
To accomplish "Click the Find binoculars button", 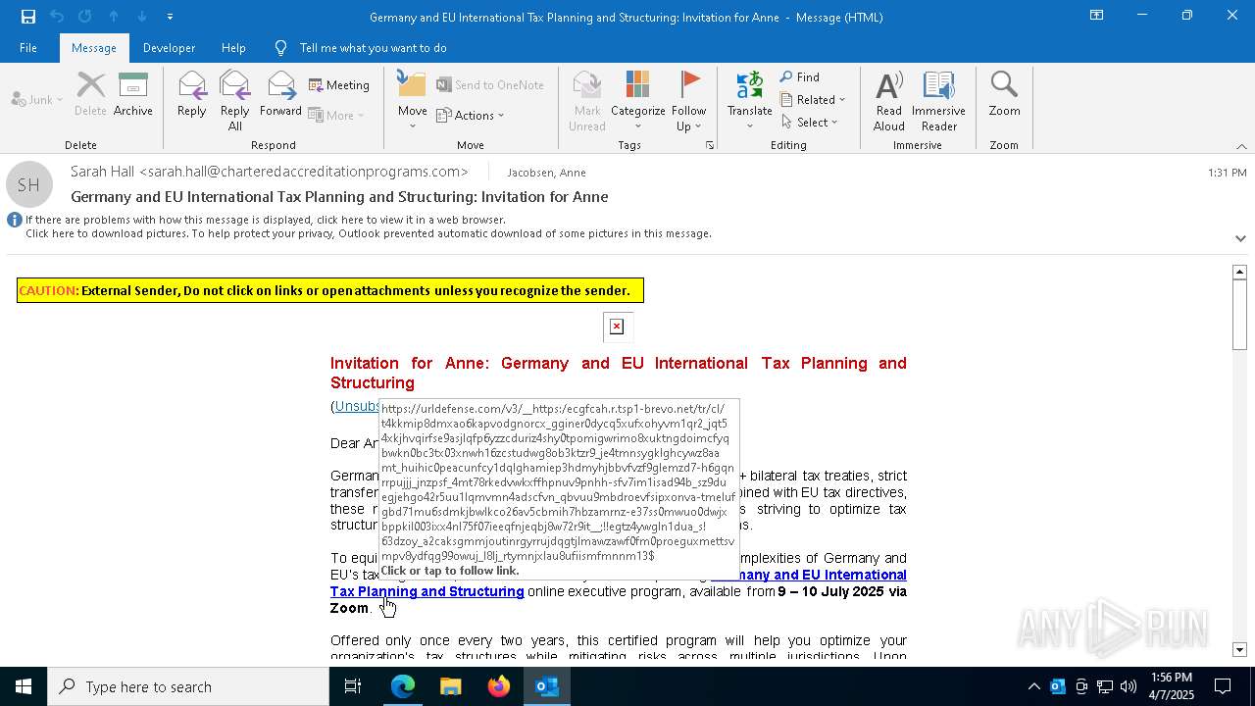I will click(x=800, y=77).
